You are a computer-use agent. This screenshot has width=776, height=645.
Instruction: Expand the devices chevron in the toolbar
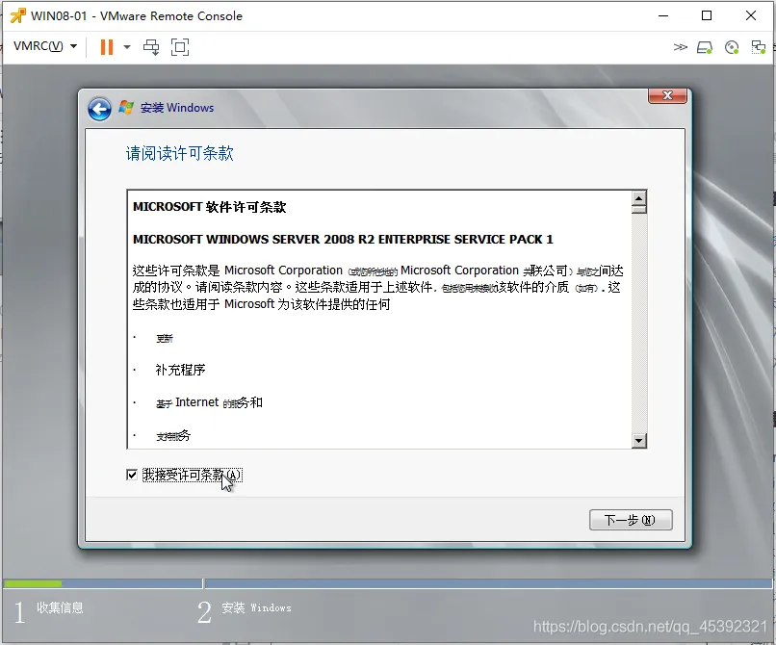pyautogui.click(x=681, y=47)
